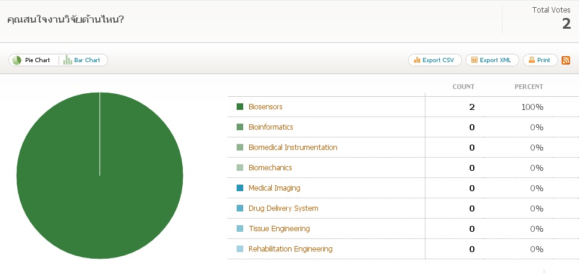Click the dark green Biosensors color swatch
Image resolution: width=579 pixels, height=273 pixels.
pyautogui.click(x=240, y=107)
